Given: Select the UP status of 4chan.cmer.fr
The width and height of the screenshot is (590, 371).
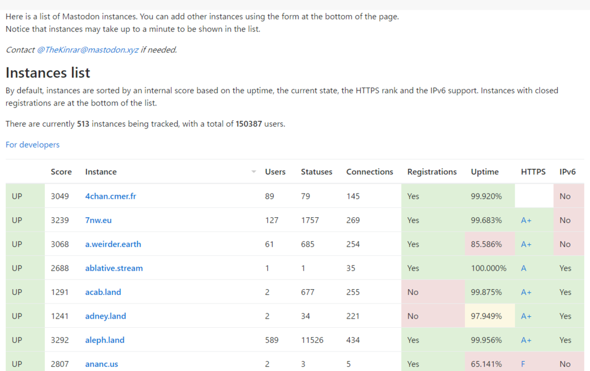Looking at the screenshot, I should (25, 196).
